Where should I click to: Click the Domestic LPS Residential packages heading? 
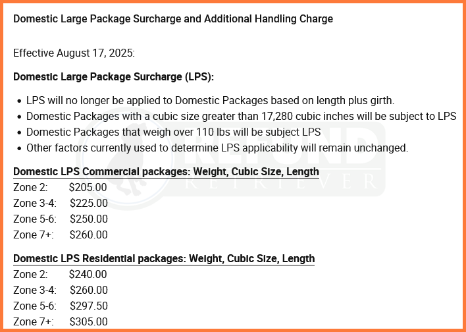pyautogui.click(x=164, y=259)
